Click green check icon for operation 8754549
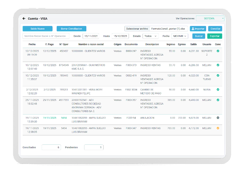244x174 pixels. click(218, 65)
